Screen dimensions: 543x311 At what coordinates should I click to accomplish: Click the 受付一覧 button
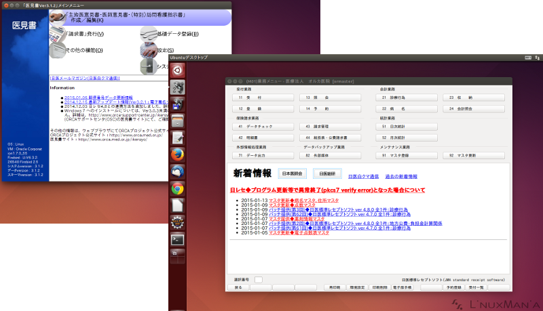coord(476,287)
